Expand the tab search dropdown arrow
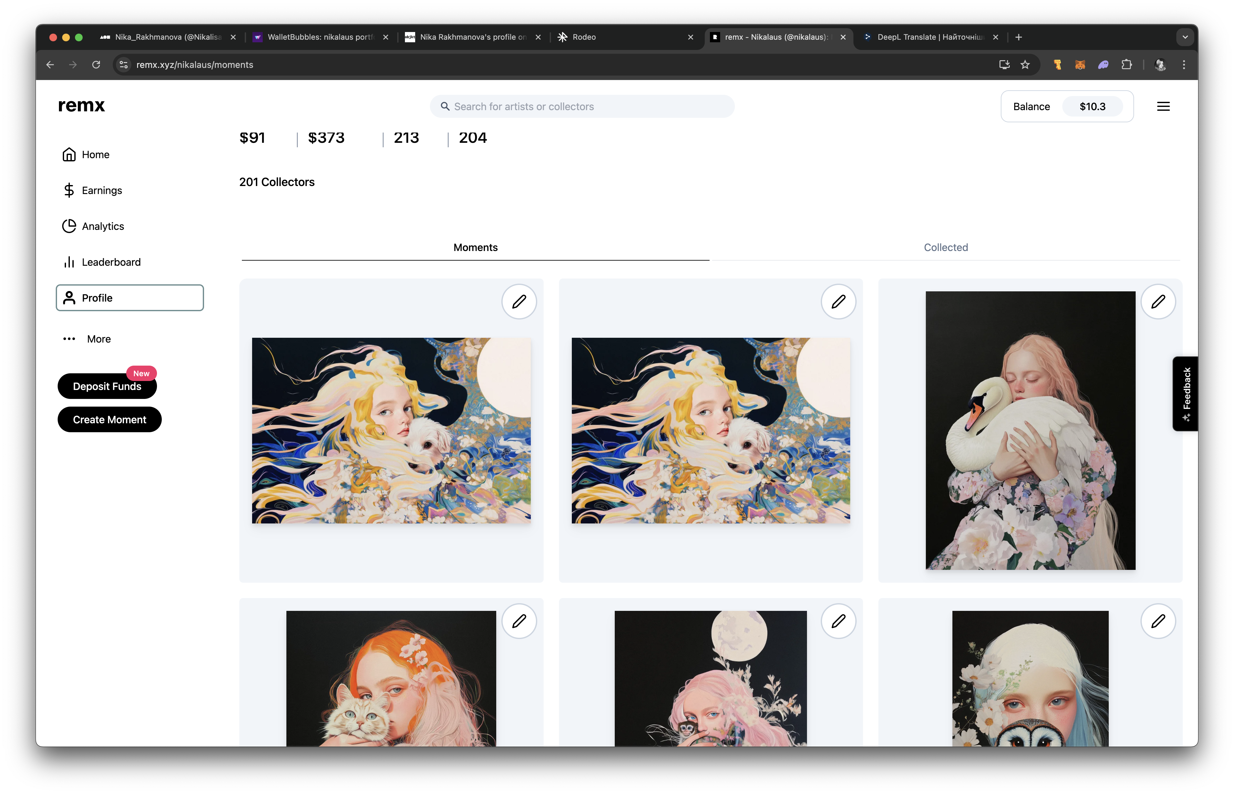This screenshot has height=794, width=1234. pos(1184,37)
